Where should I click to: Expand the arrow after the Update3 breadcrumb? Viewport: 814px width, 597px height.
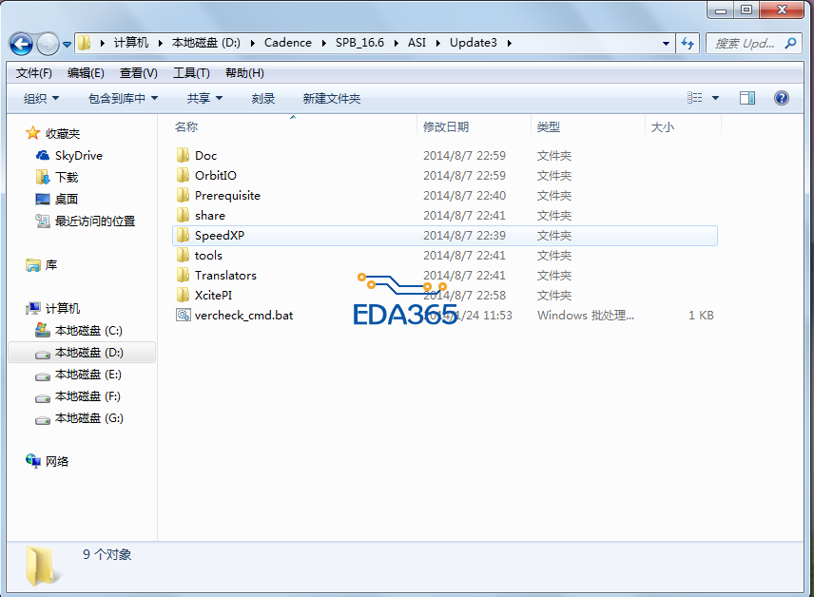tap(510, 43)
